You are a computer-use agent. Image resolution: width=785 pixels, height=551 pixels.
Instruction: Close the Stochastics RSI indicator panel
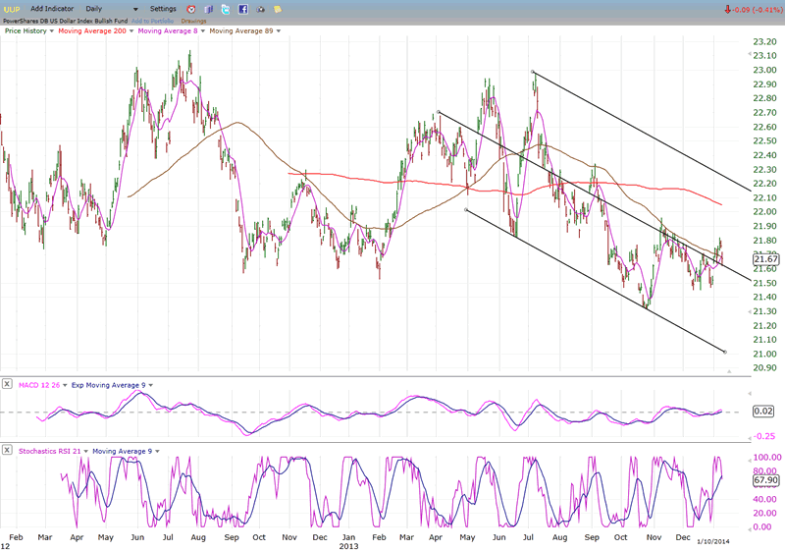8,451
